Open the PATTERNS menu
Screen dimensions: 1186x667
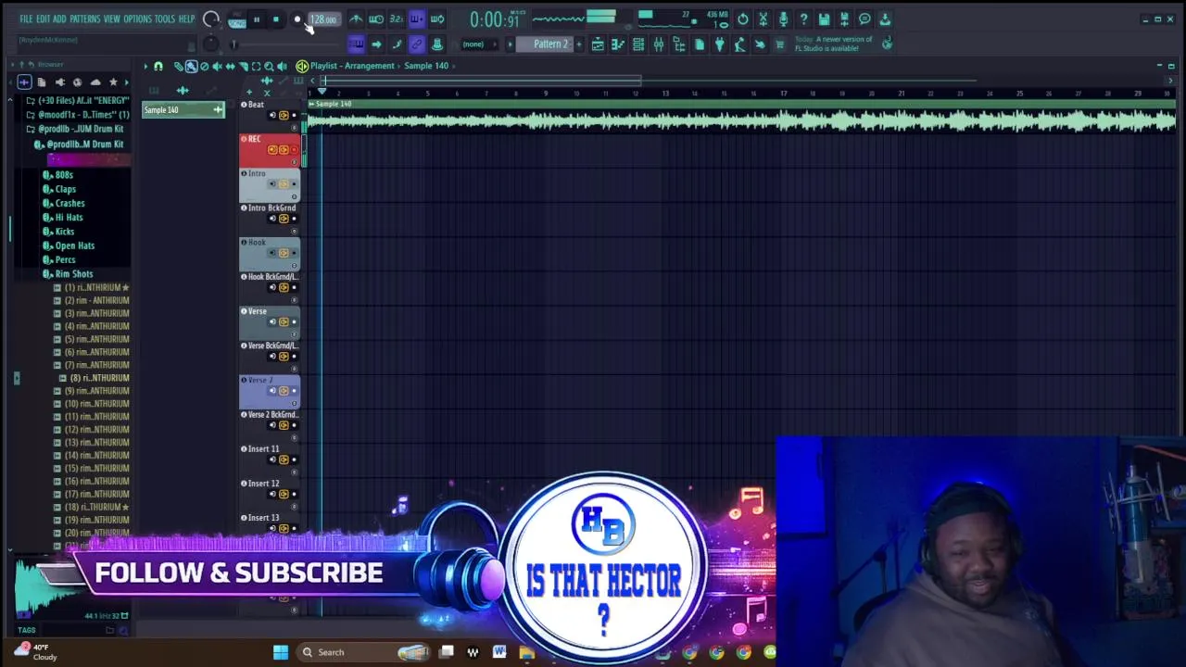(84, 19)
